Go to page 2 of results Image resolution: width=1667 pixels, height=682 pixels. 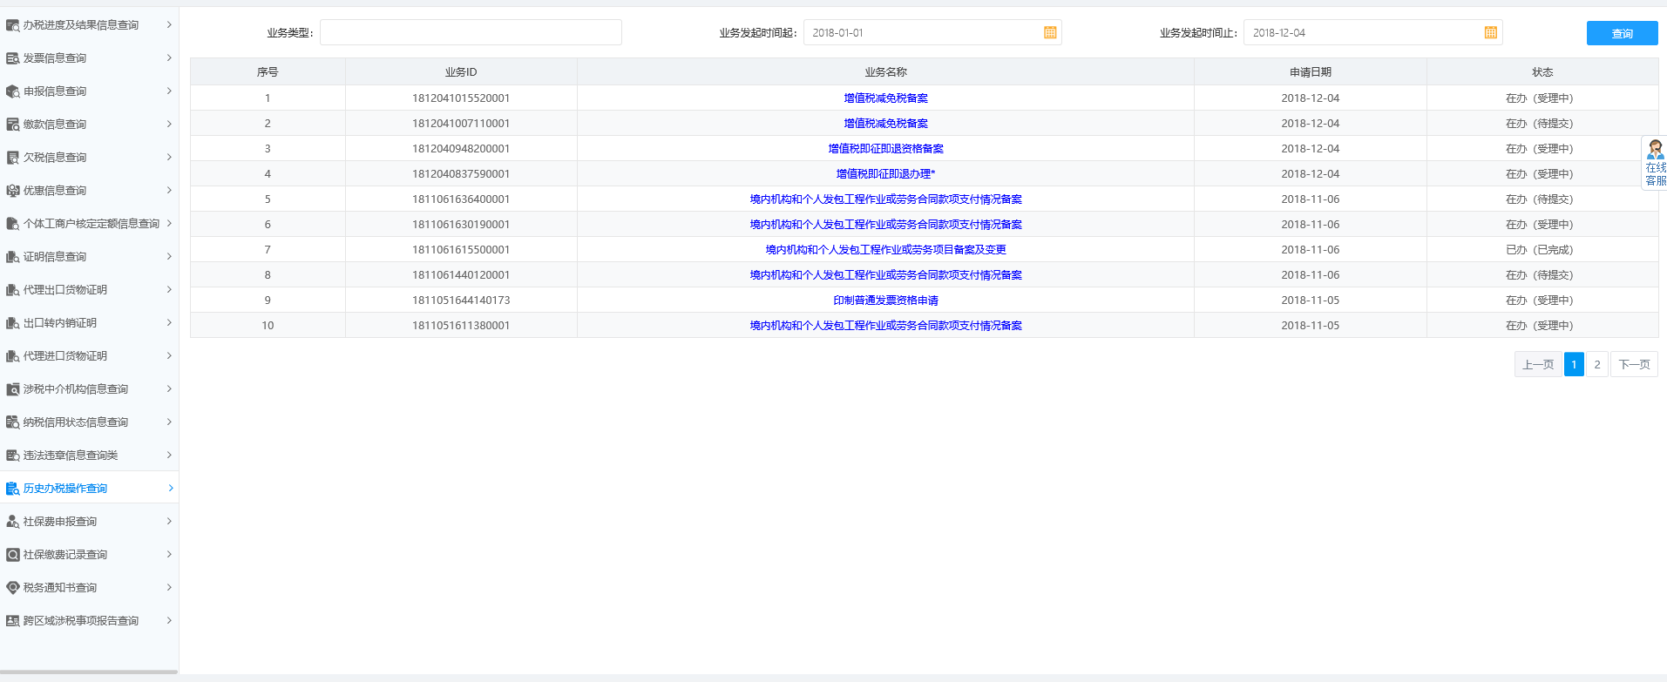1596,365
